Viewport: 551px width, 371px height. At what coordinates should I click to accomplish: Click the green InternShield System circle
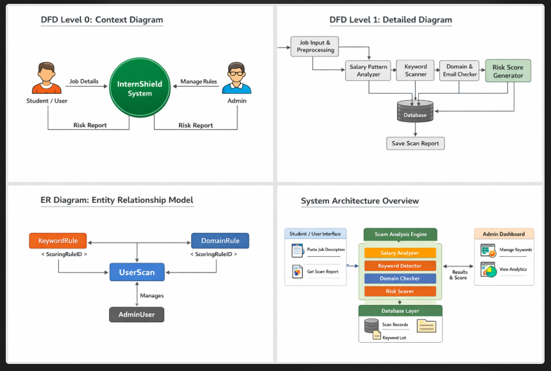click(139, 89)
